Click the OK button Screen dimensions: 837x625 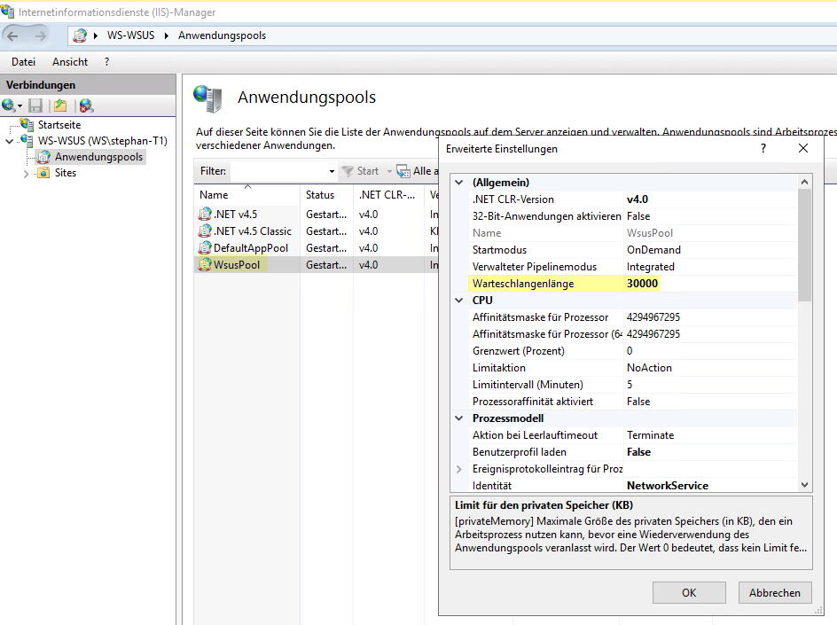689,592
